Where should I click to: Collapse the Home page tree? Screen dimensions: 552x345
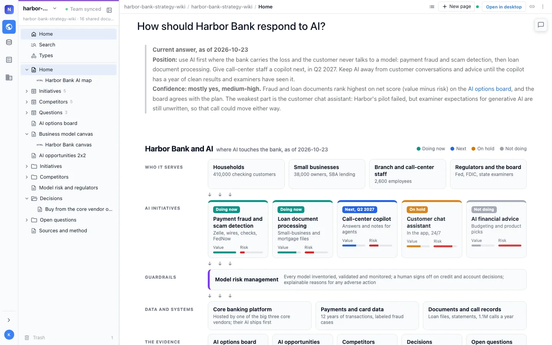pos(27,70)
